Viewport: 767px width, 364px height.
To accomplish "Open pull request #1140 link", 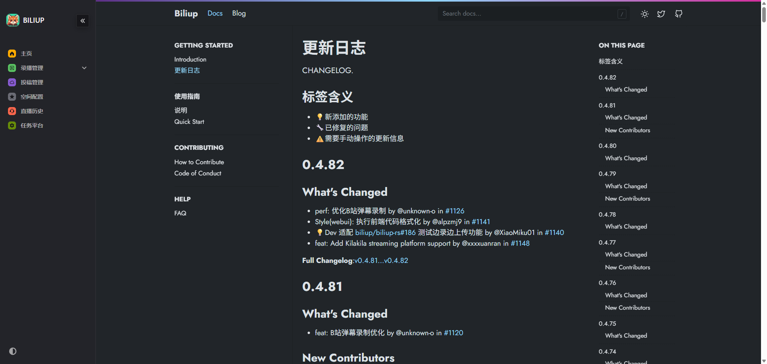I will (x=554, y=232).
